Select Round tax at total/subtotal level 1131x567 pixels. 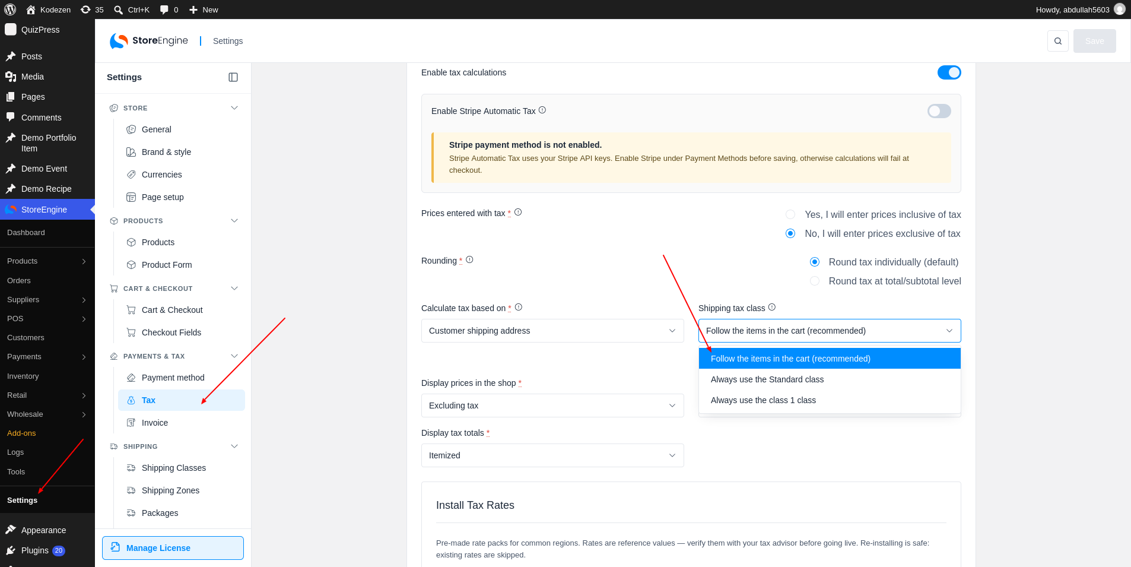815,281
